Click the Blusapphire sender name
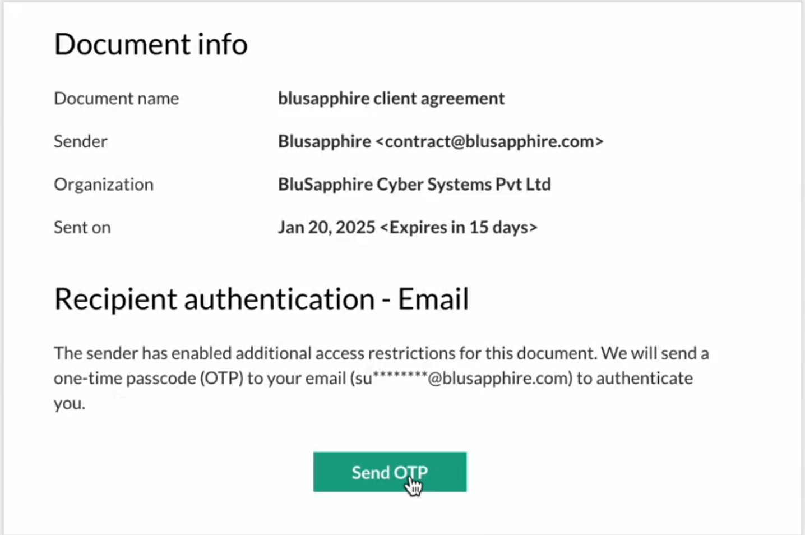Viewport: 805px width, 535px height. pos(324,141)
